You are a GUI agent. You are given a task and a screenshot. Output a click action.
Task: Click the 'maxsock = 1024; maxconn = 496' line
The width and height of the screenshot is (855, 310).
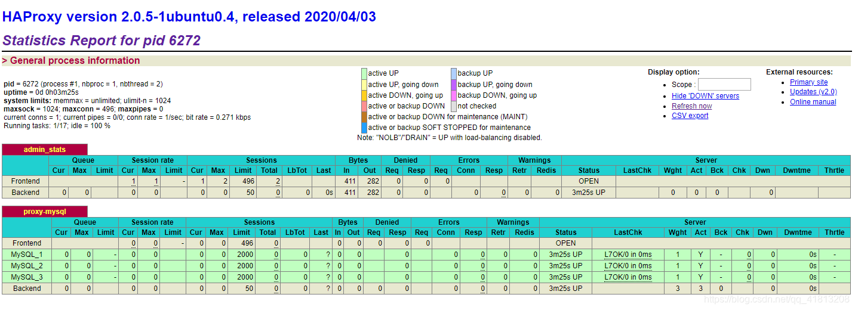(x=84, y=109)
